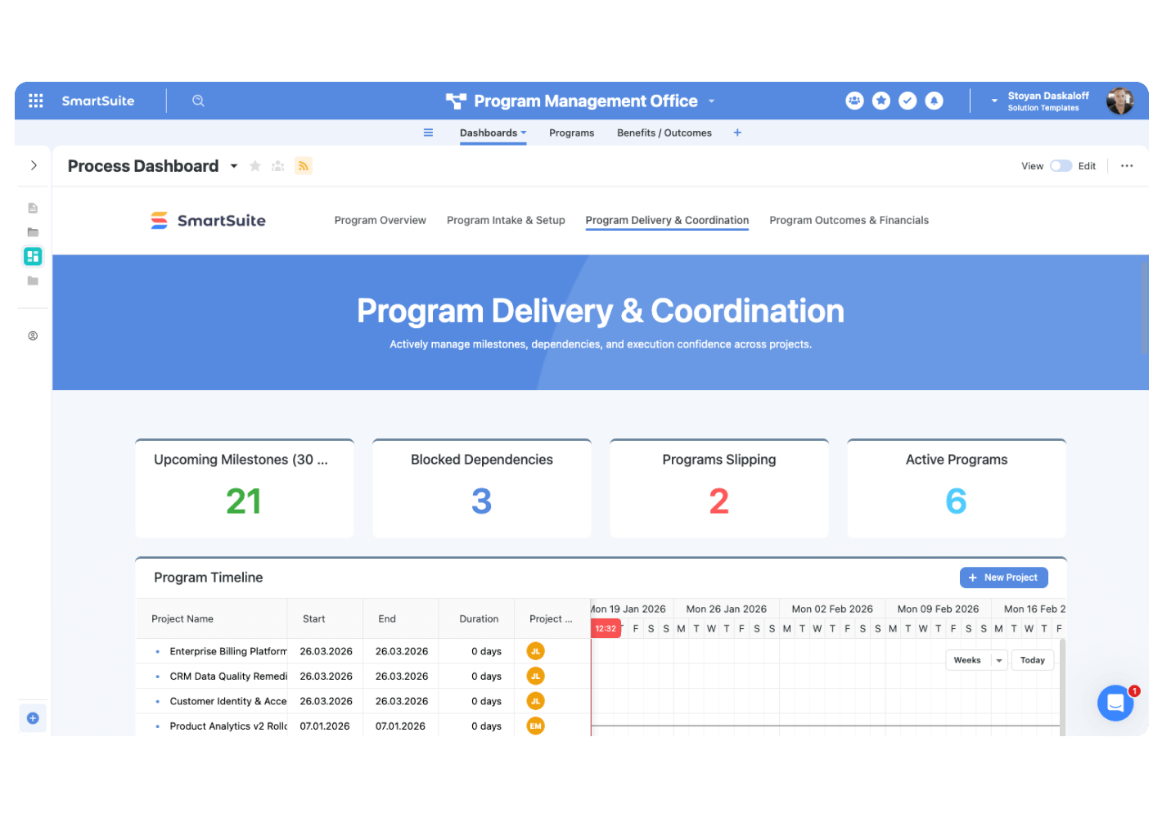The height and width of the screenshot is (818, 1162).
Task: Open Program Intake & Setup page
Action: click(506, 220)
